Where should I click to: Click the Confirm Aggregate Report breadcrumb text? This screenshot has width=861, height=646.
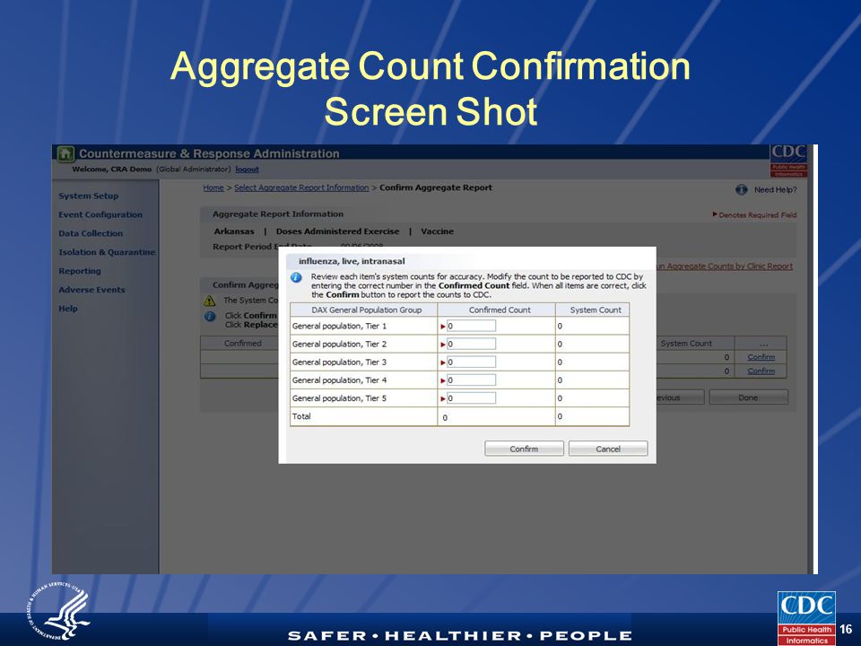[436, 188]
